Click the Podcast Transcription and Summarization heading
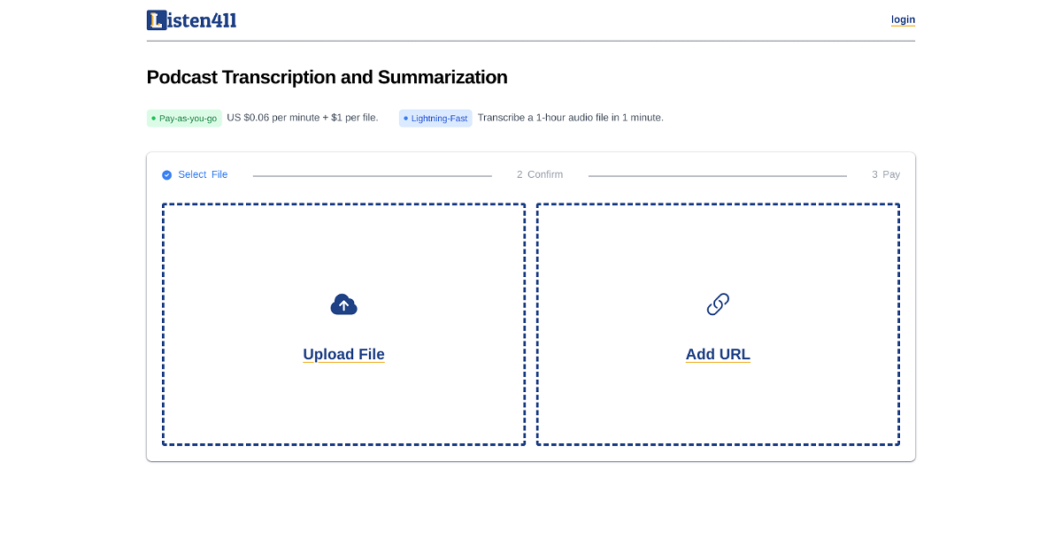 [327, 77]
